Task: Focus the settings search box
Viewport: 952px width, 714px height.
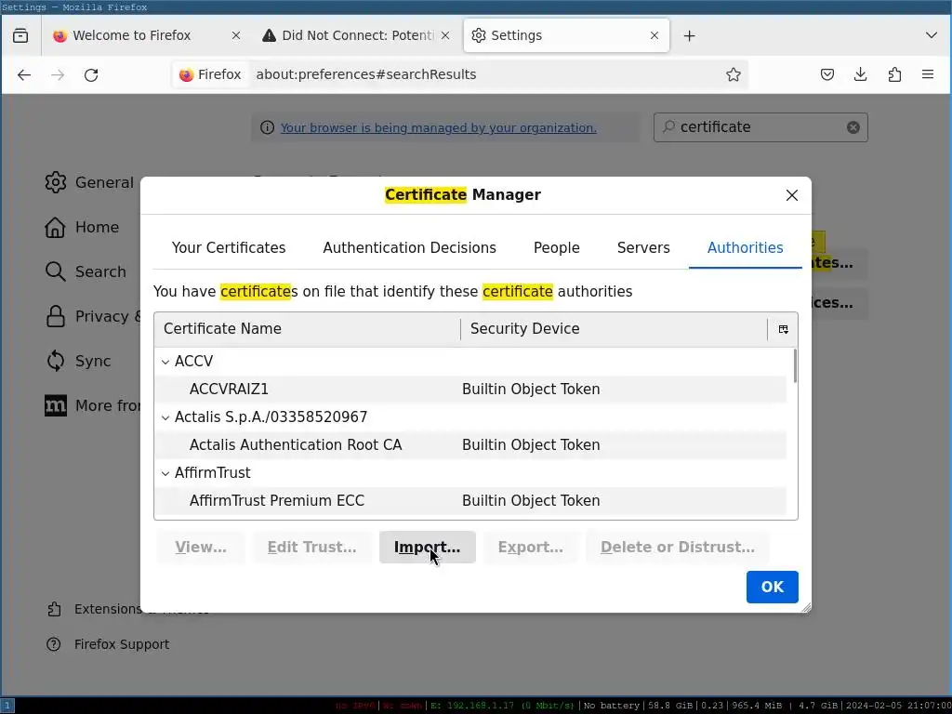Action: pos(760,127)
